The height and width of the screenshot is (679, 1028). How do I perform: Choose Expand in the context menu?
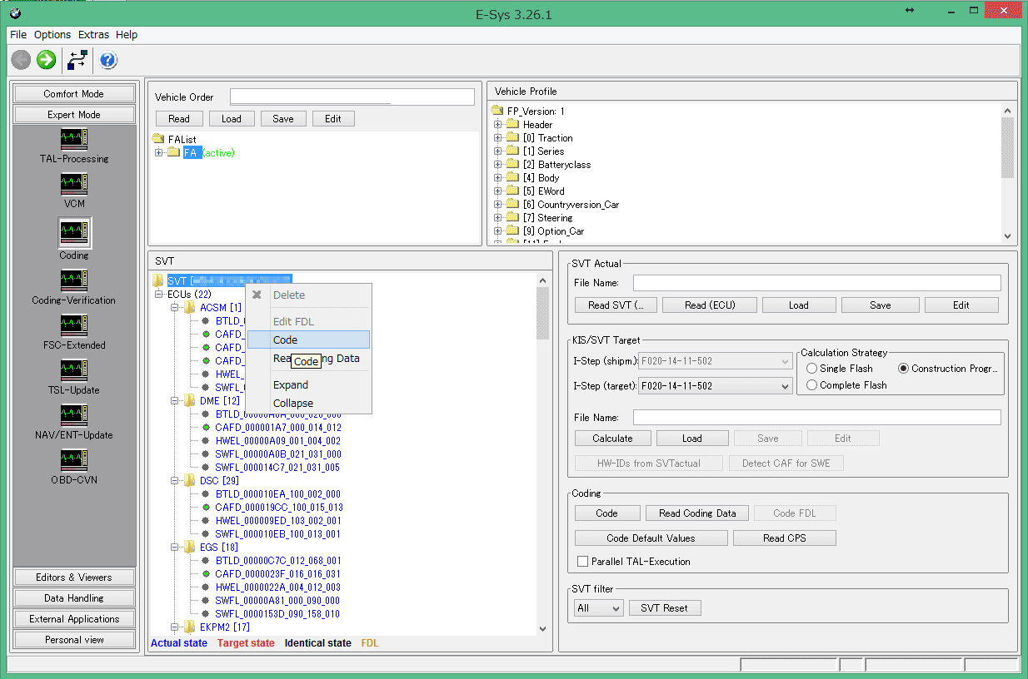click(308, 385)
